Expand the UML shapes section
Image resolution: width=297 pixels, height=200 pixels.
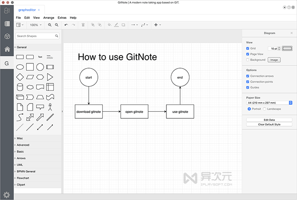(x=38, y=165)
